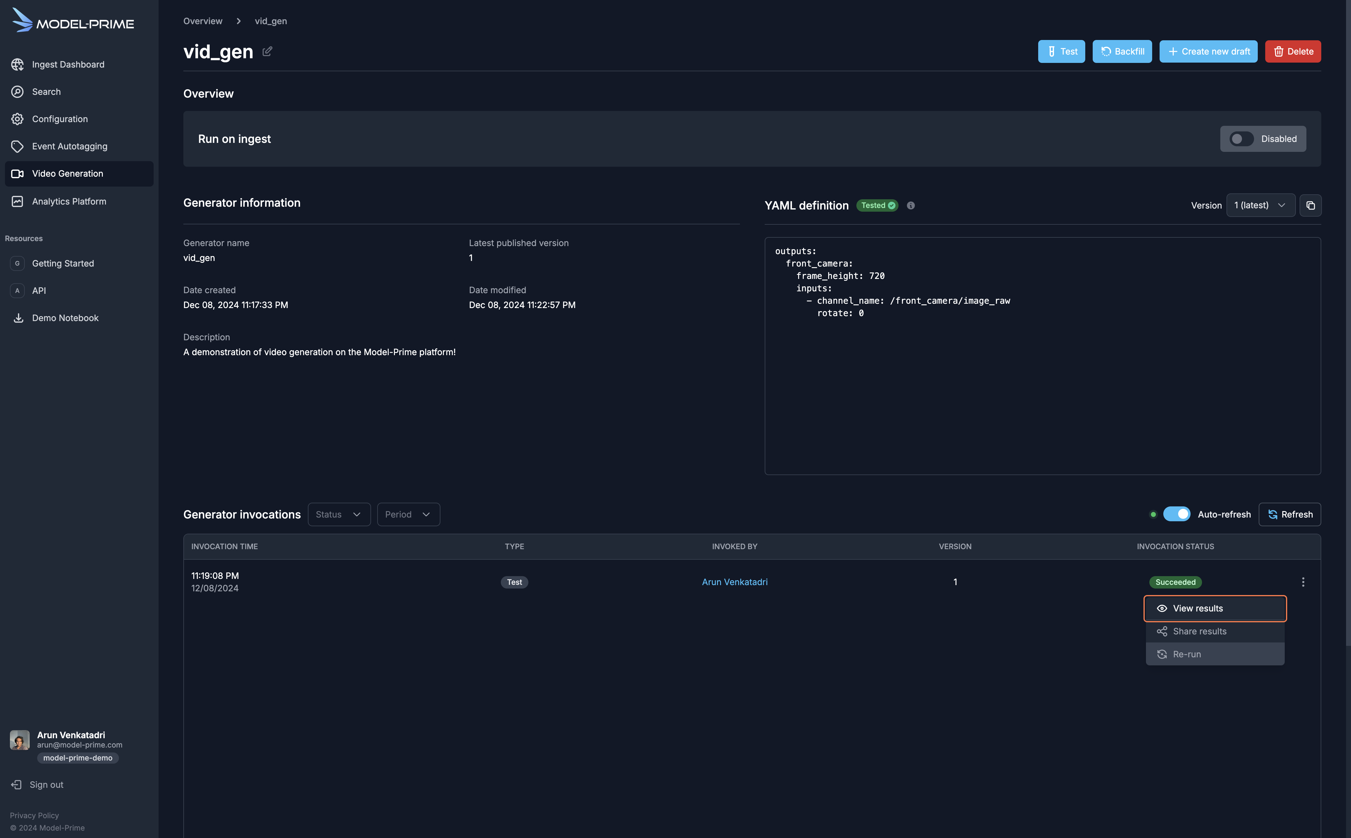Open the Demo Notebook download link
This screenshot has height=838, width=1351.
79,318
